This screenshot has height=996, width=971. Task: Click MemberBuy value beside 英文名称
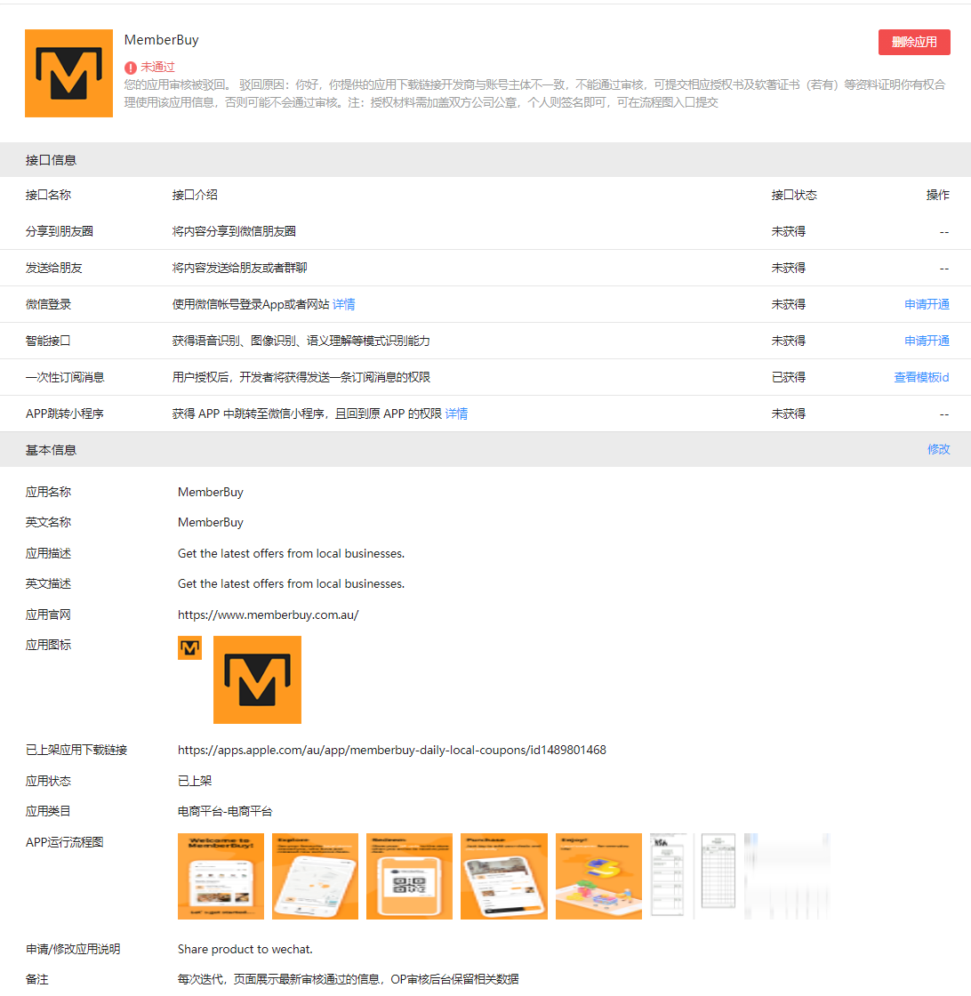[210, 522]
